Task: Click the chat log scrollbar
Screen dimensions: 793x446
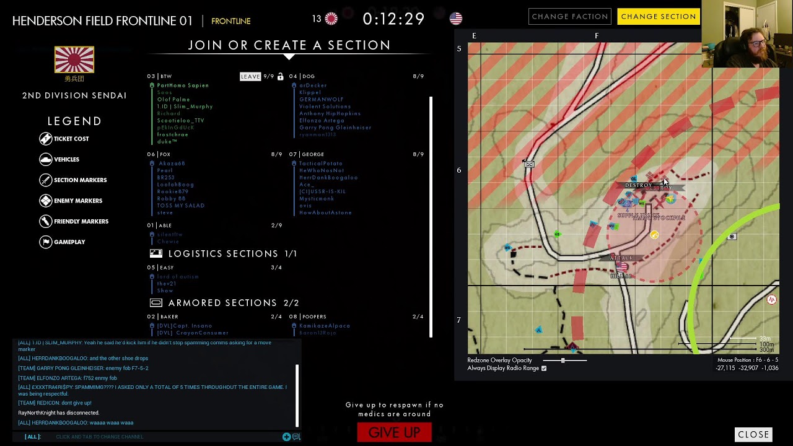Action: tap(297, 396)
